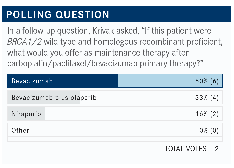Choose the Niraparib poll answer
Viewport: 234px width, 168px height.
pyautogui.click(x=115, y=114)
